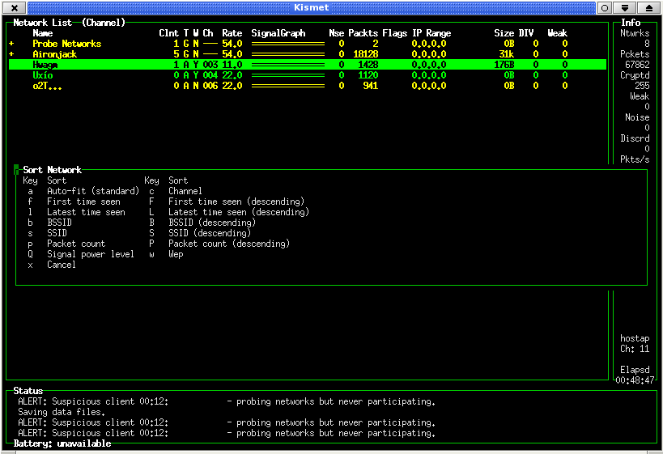The image size is (663, 454).
Task: Select Packet count sort option
Action: pos(75,244)
